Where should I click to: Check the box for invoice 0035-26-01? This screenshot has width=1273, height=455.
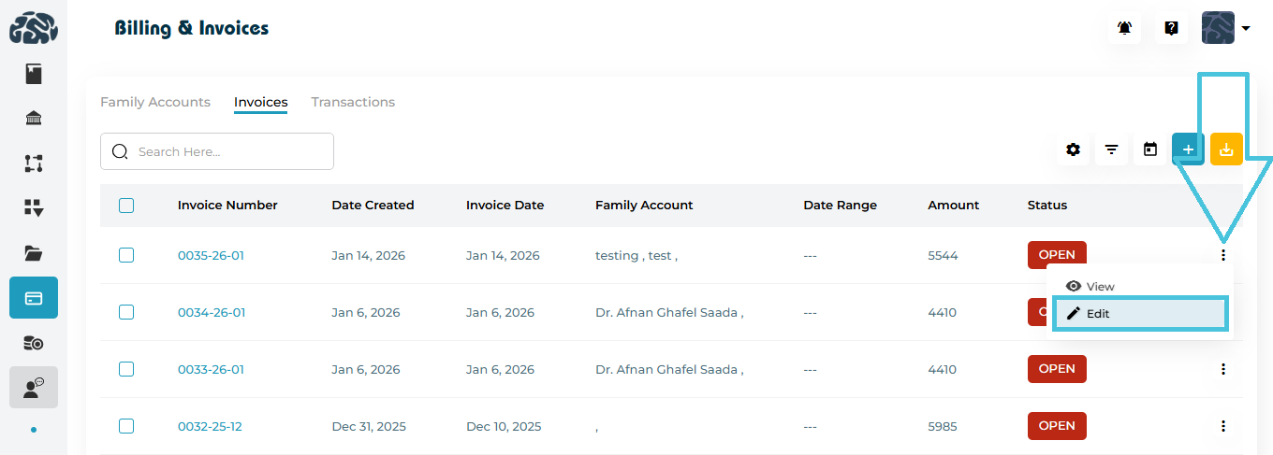click(126, 255)
